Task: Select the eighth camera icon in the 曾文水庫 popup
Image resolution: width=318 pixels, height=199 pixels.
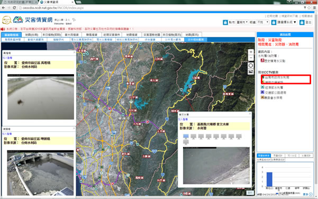Action: pyautogui.click(x=239, y=137)
